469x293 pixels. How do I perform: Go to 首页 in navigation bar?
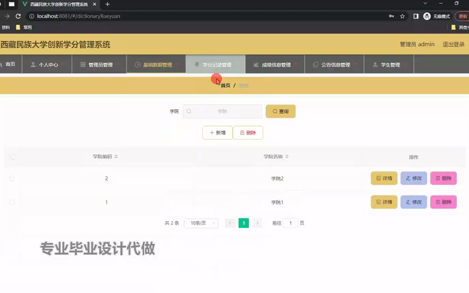click(10, 64)
